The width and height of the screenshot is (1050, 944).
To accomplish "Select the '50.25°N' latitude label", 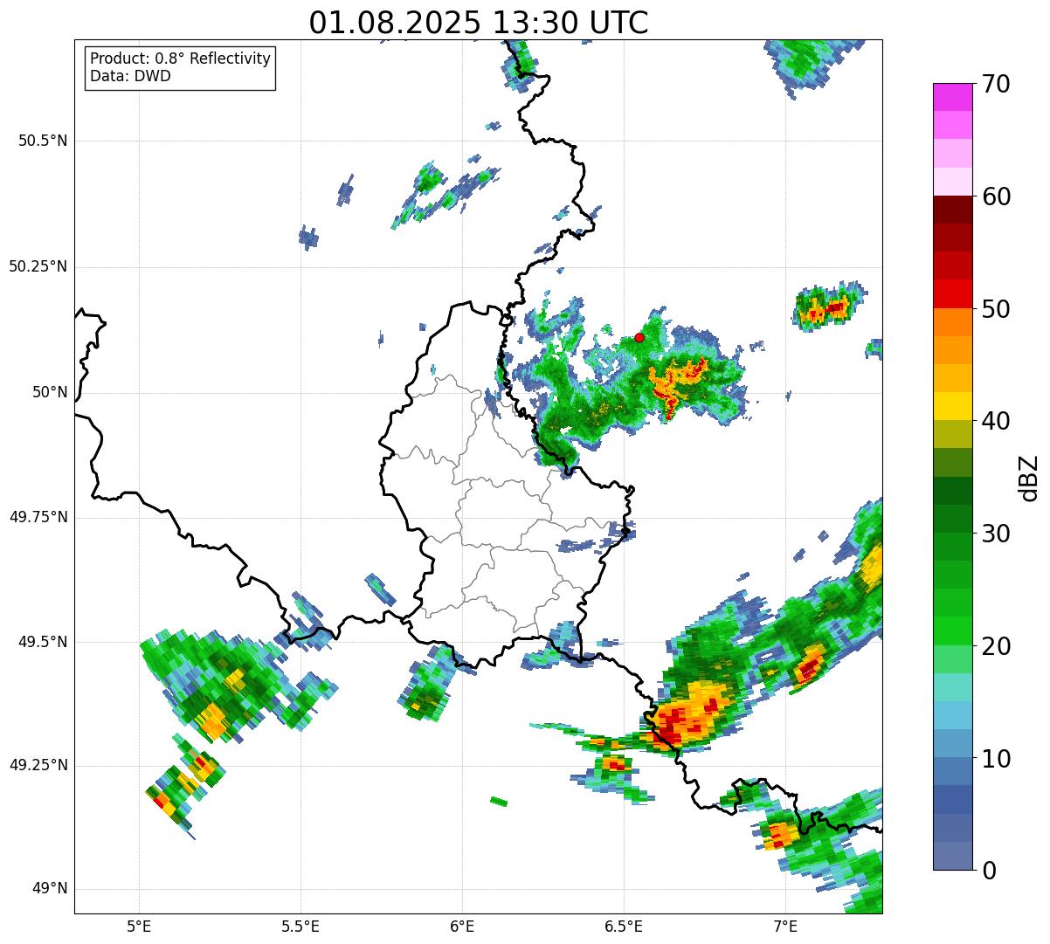I will 38,266.
